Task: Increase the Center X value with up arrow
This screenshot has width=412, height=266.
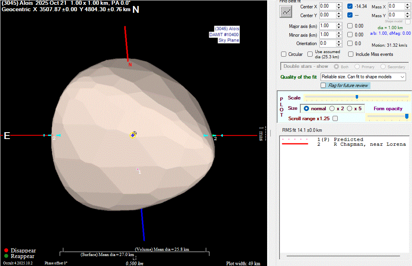Action: click(x=339, y=4)
